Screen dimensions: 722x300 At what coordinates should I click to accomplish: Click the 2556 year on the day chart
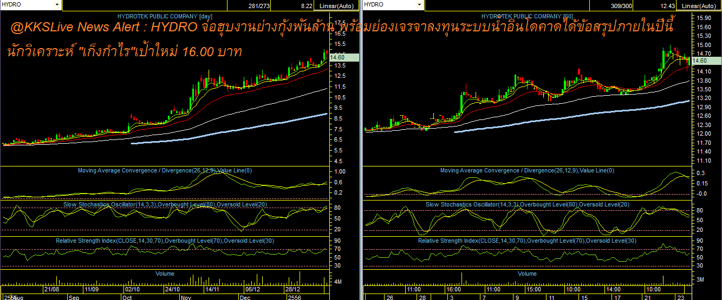295,297
